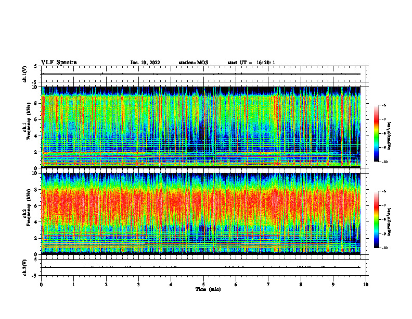Click the ch.2 spectrogram panel
The height and width of the screenshot is (319, 412).
(x=201, y=214)
